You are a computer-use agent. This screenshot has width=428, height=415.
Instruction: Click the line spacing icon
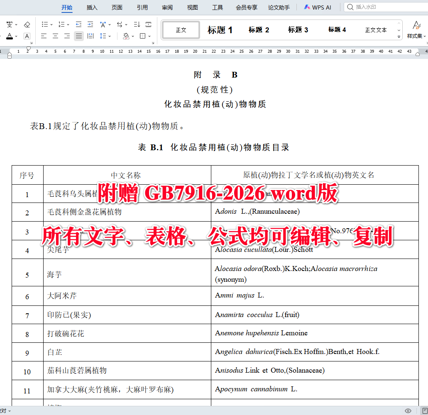click(103, 36)
